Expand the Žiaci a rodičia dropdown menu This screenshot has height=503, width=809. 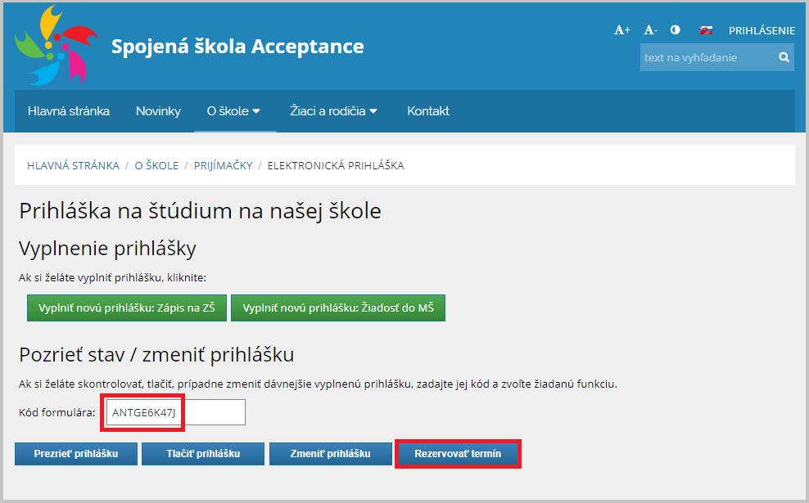(x=333, y=110)
